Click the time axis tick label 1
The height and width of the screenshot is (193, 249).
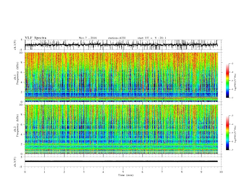pyautogui.click(x=44, y=172)
